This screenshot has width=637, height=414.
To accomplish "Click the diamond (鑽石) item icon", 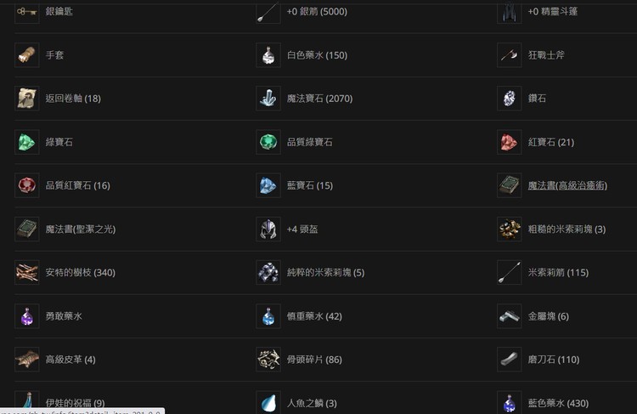I will click(x=509, y=99).
